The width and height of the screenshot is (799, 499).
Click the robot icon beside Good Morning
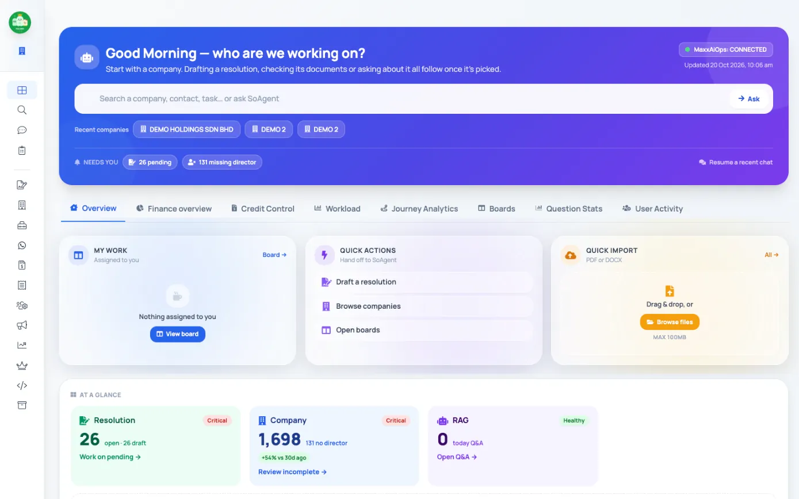87,57
